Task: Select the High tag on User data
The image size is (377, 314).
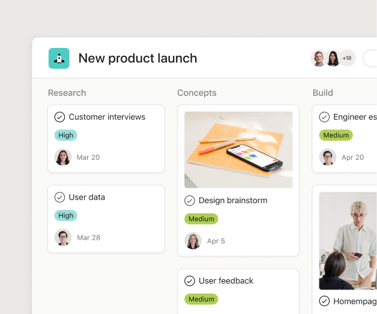Action: click(x=66, y=215)
